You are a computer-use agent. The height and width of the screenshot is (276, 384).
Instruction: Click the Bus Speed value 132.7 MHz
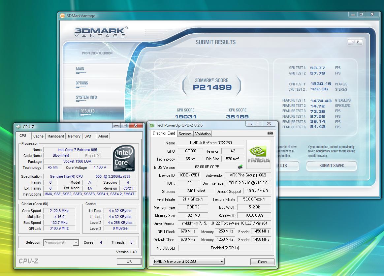59,223
